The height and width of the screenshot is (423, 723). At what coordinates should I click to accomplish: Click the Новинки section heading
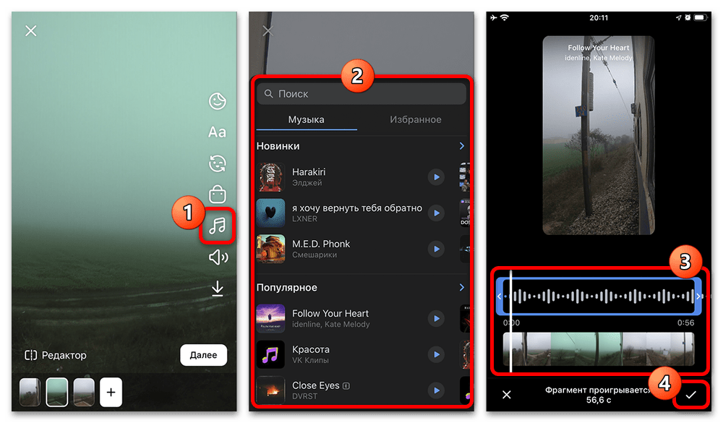(278, 146)
